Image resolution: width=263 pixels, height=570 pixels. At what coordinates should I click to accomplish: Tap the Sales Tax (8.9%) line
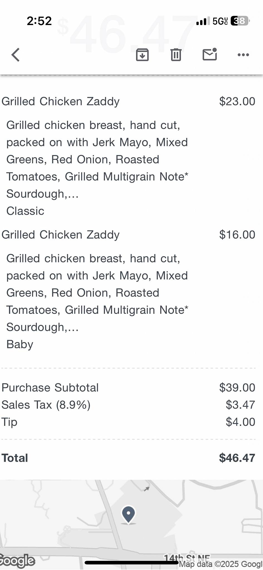(x=128, y=405)
